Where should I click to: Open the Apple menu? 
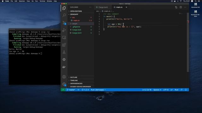3,1
